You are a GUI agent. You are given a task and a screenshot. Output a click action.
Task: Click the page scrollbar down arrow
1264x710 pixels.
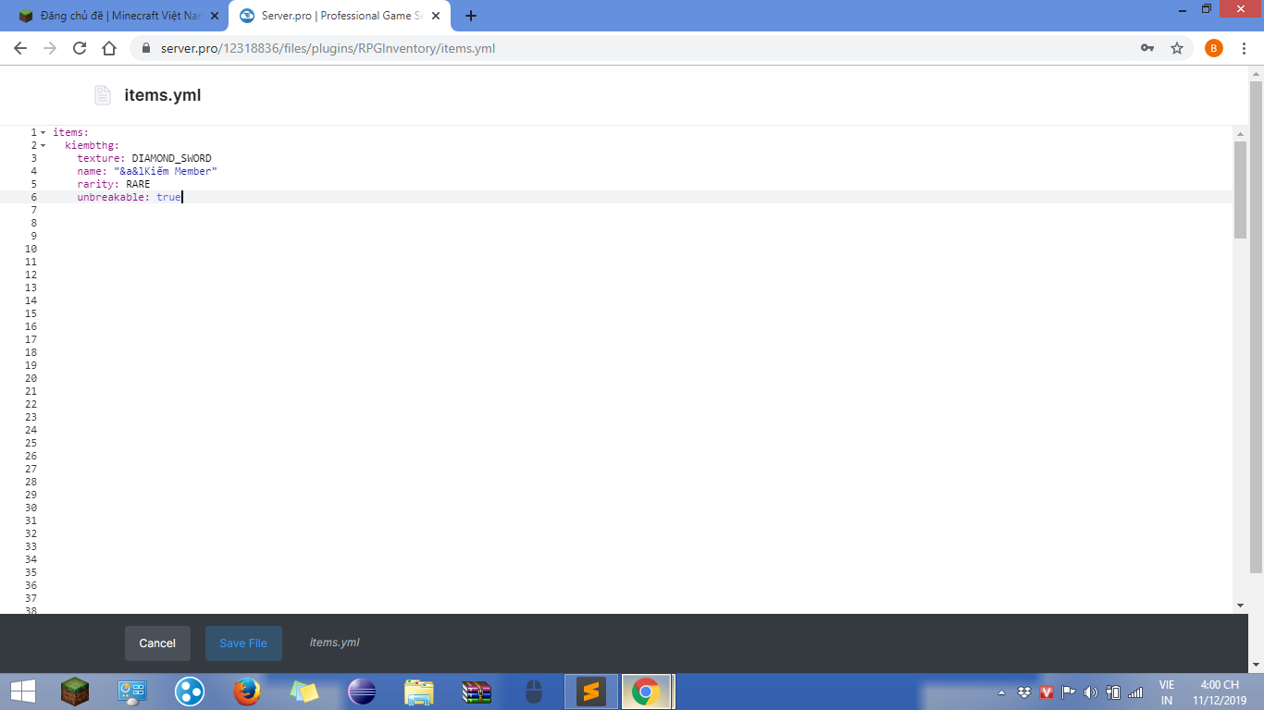(1257, 664)
